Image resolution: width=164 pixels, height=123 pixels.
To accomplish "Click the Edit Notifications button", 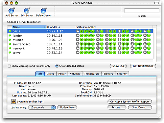I will coord(143,66).
